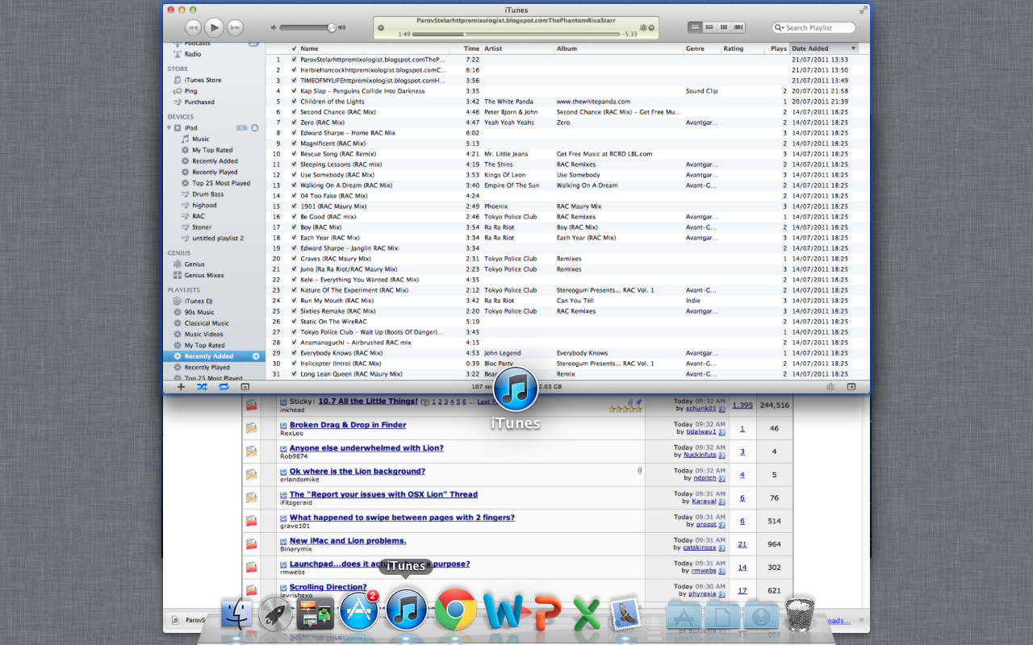Click the Recently Added playlist arrow badge
The image size is (1033, 645).
[256, 356]
